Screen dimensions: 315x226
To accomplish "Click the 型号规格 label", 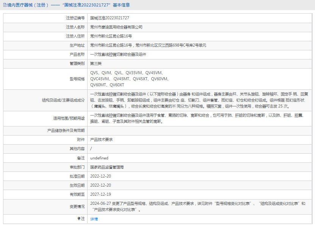I will (77, 79).
